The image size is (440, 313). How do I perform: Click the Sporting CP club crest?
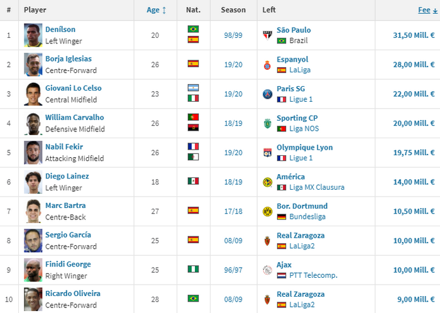pyautogui.click(x=267, y=123)
